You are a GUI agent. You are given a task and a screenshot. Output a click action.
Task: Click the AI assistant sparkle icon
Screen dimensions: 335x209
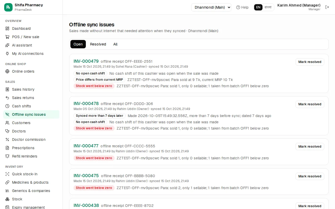(7, 45)
